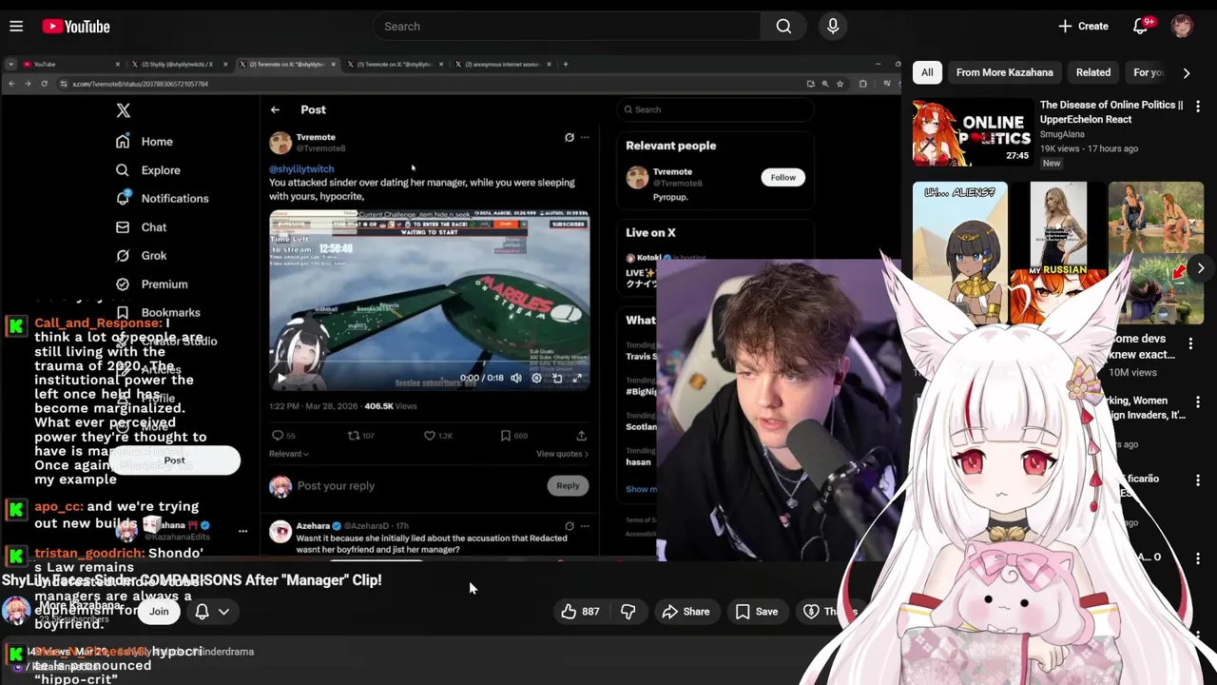The image size is (1217, 685).
Task: Open YouTube notifications bell
Action: 1141,27
